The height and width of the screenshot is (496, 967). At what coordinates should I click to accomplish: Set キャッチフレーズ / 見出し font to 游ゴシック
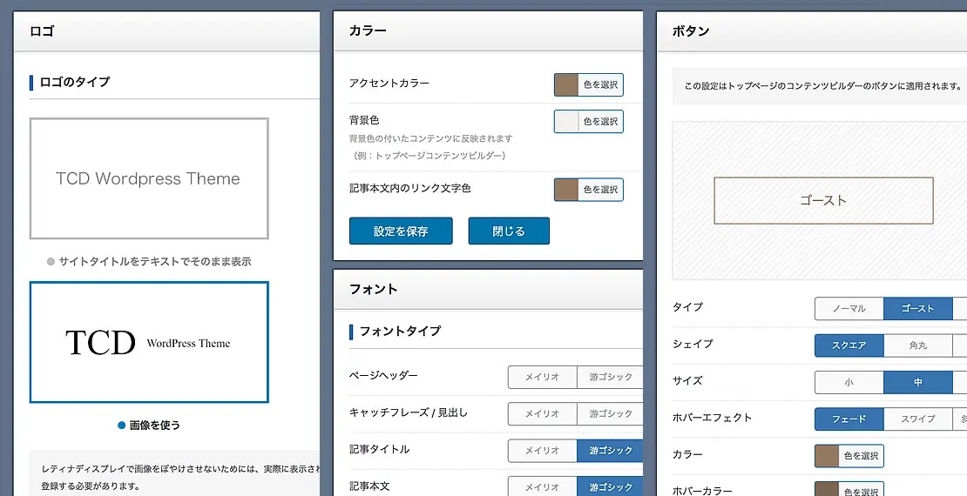[610, 413]
